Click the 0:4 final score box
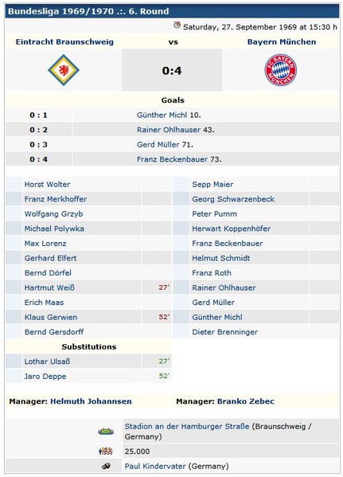Screen dimensions: 343x477 [172, 70]
